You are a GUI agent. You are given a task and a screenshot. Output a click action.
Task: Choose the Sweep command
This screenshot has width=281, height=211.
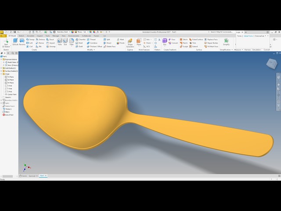pyautogui.click(x=30, y=40)
